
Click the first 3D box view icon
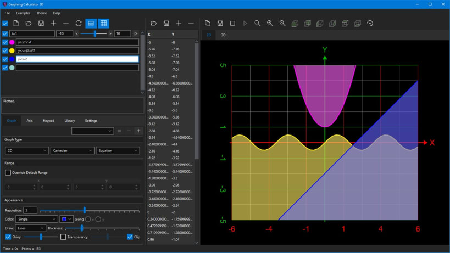[x=295, y=24]
